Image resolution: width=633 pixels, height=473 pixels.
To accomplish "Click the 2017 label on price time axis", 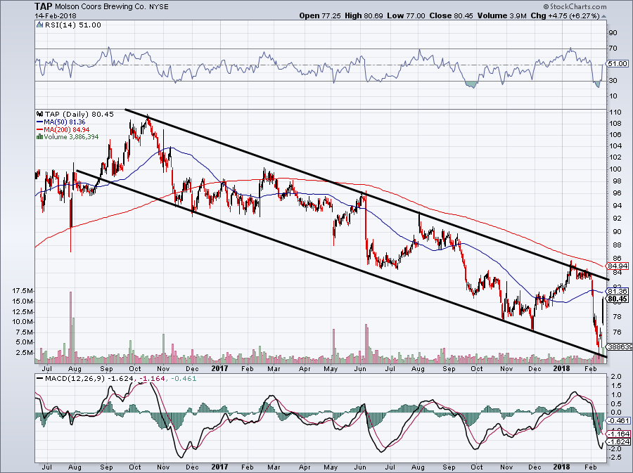I will [x=219, y=368].
